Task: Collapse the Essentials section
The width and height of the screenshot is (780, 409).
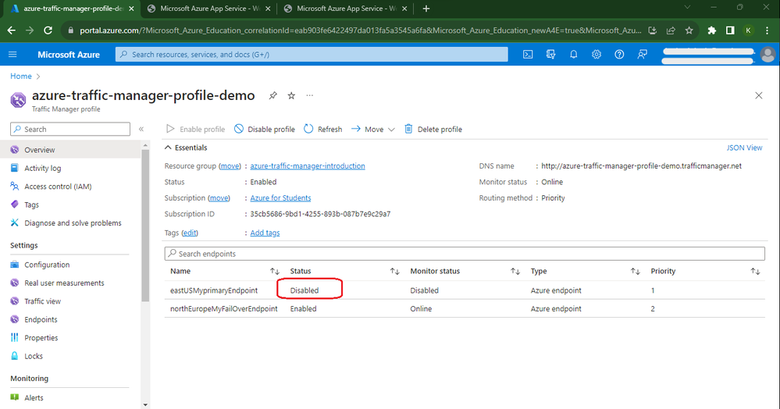Action: coord(186,148)
